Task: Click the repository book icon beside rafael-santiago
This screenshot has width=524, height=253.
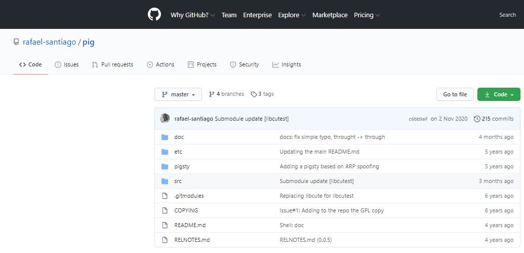Action: click(x=16, y=43)
